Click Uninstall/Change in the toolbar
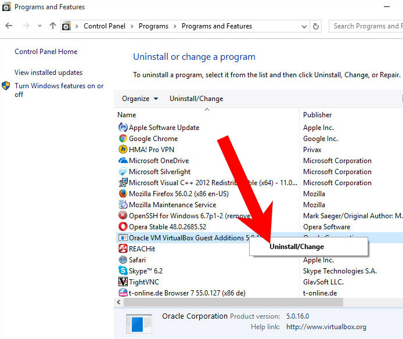Screen dimensions: 403x339 point(196,99)
